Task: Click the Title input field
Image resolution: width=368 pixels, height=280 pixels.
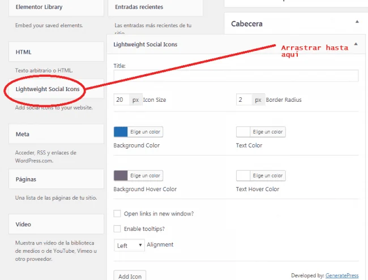Action: click(x=236, y=76)
